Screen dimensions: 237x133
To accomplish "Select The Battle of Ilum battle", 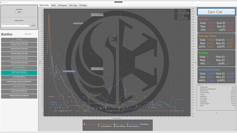I will (19, 68).
